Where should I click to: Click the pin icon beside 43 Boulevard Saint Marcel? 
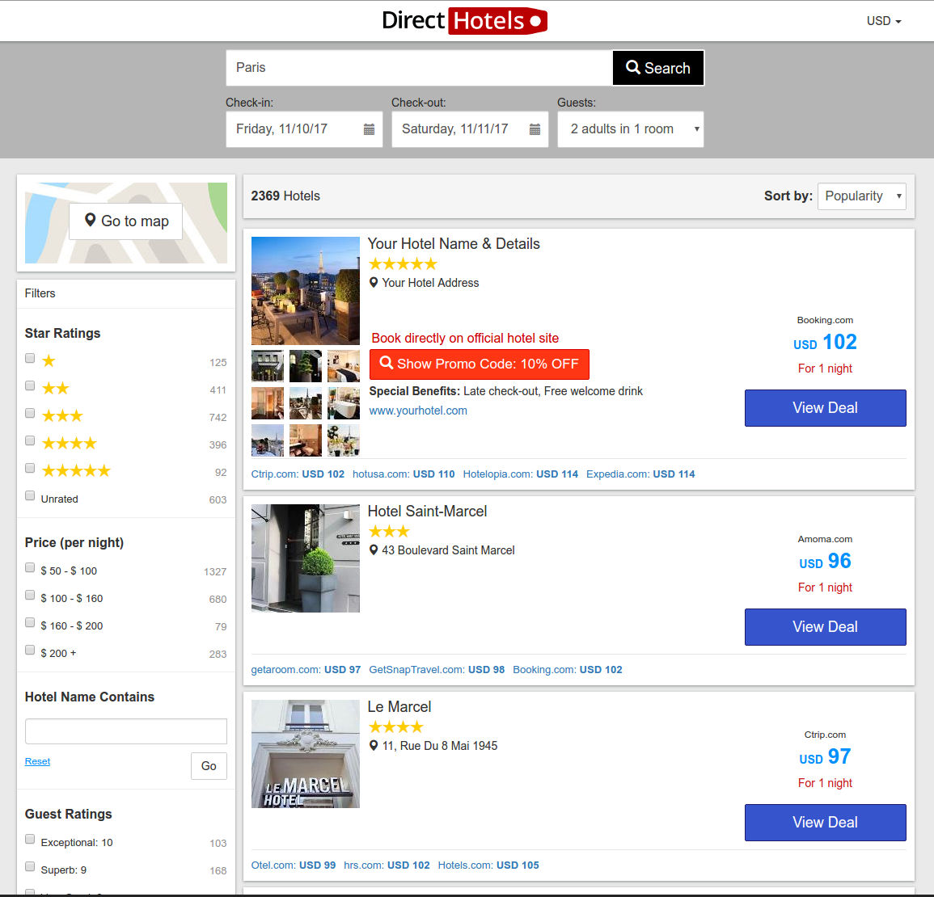pyautogui.click(x=374, y=550)
